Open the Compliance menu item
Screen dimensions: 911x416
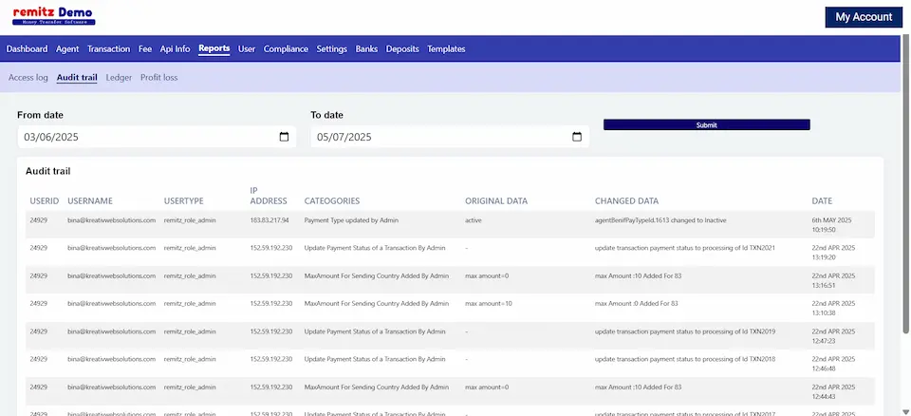pyautogui.click(x=286, y=48)
